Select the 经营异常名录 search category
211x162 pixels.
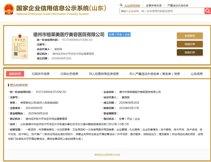coord(154,6)
